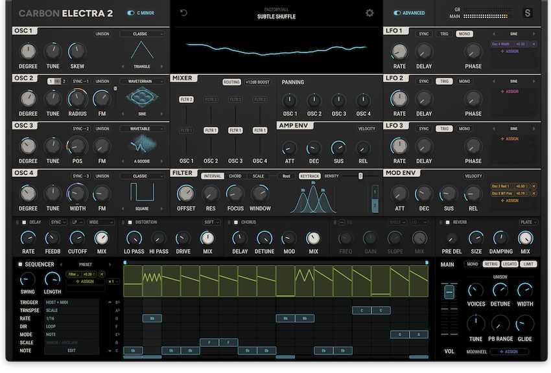Previous sequencer preset arrow
This screenshot has width=551, height=373.
[61, 264]
